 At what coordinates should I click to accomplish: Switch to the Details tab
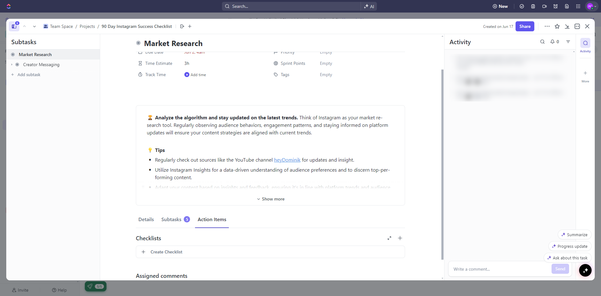coord(146,220)
